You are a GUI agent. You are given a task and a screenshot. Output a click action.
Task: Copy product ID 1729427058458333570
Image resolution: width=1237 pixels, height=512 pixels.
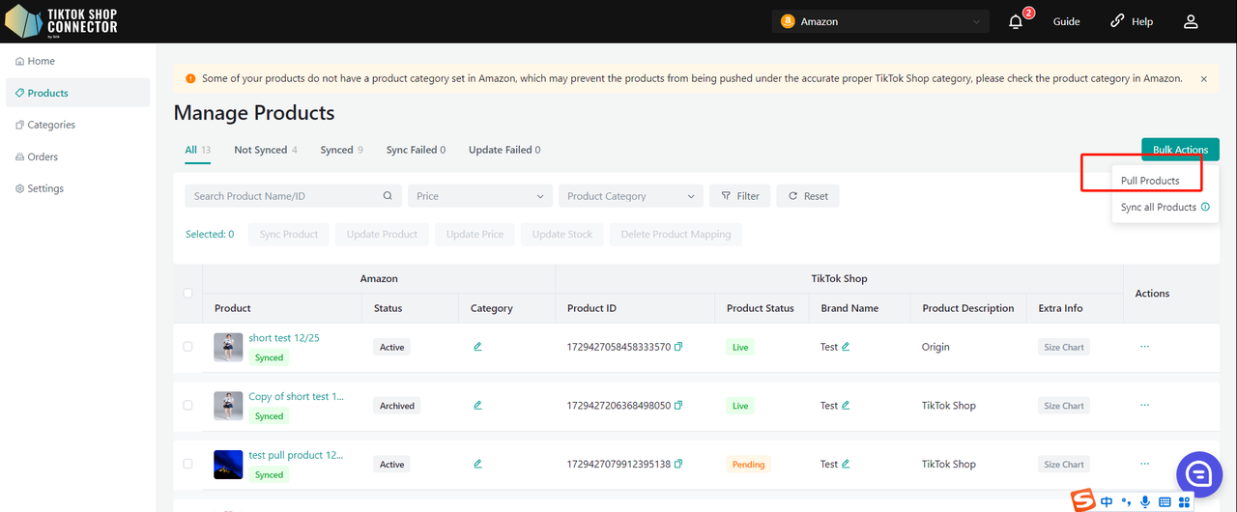point(678,347)
